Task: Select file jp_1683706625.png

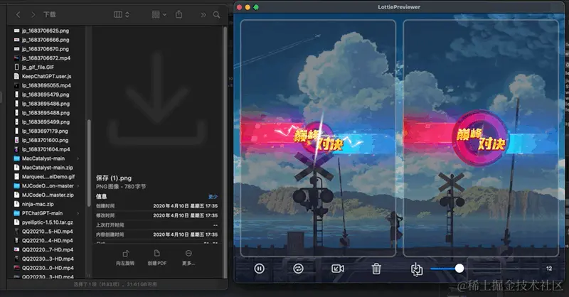Action: 46,31
